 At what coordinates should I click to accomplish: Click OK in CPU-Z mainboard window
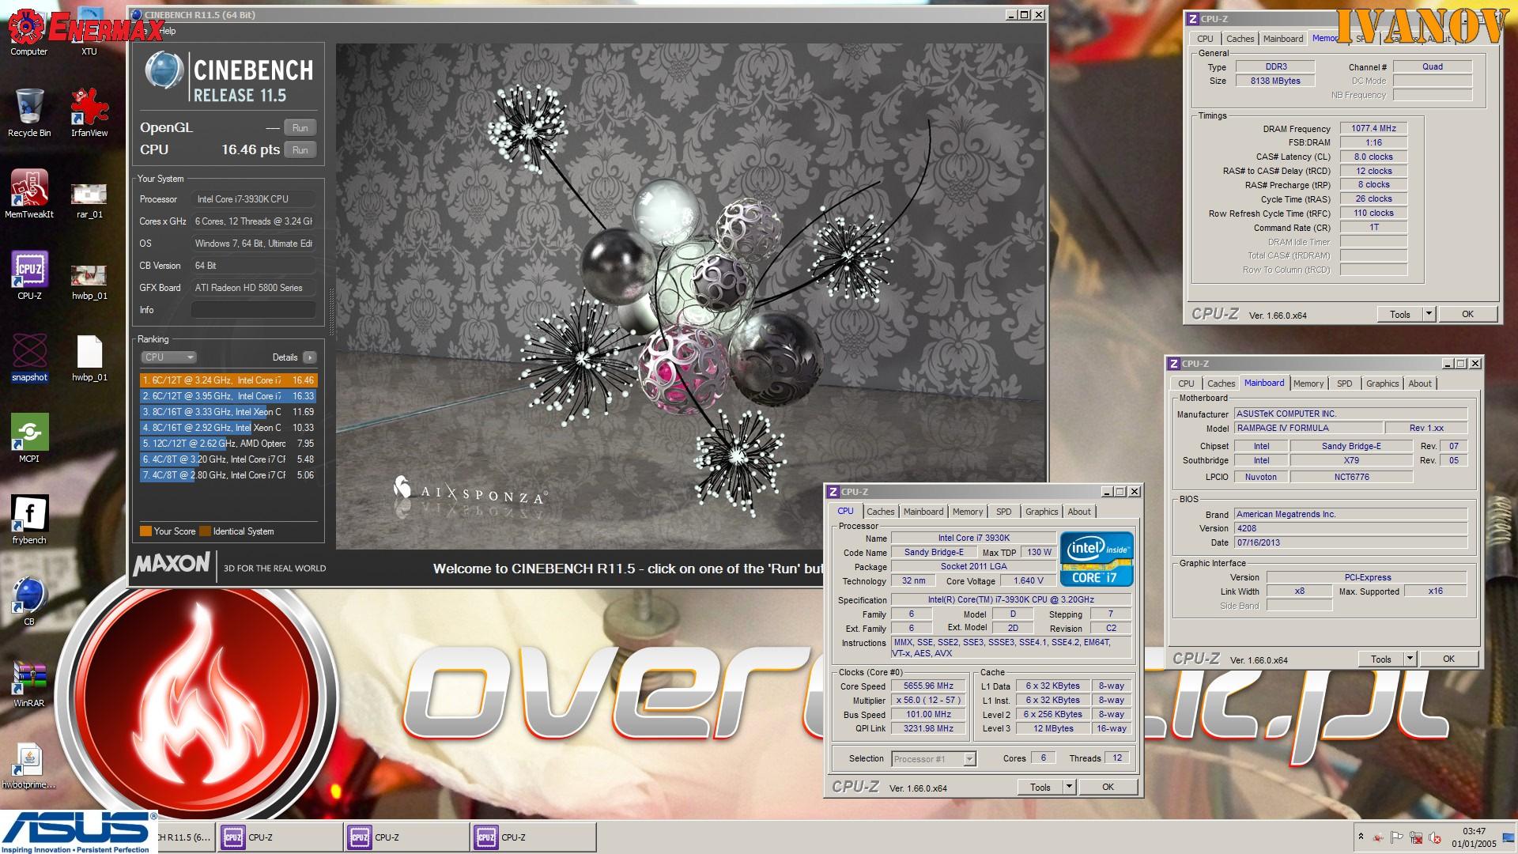[1448, 659]
